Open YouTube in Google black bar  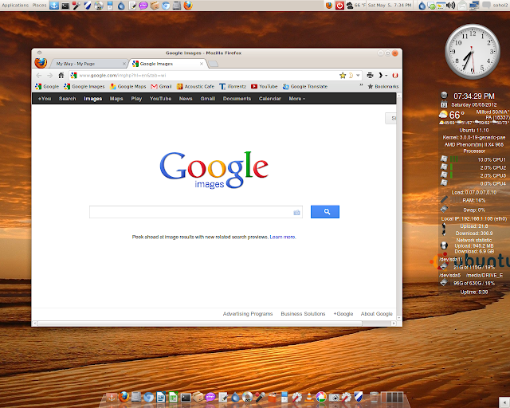(x=160, y=99)
